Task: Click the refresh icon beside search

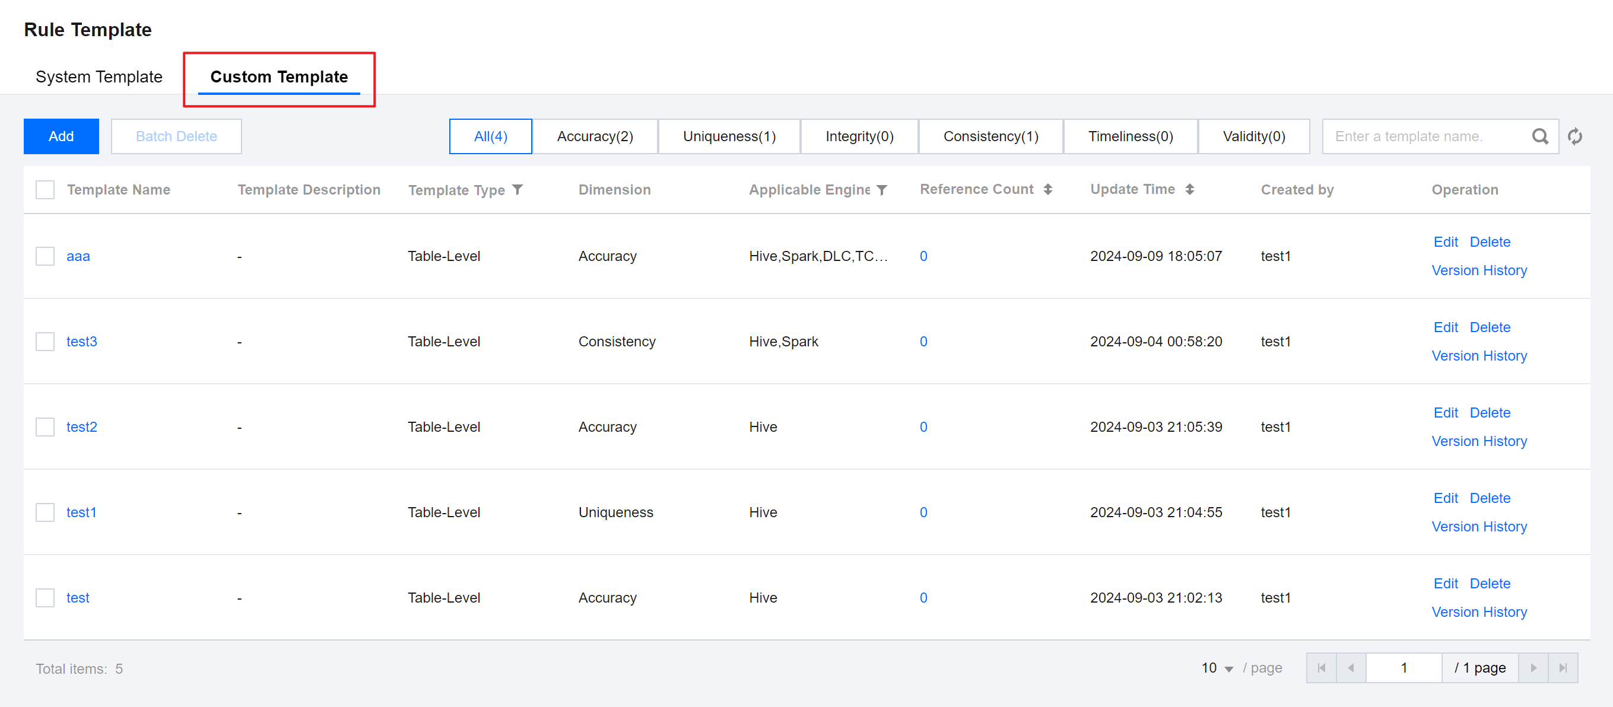Action: tap(1575, 136)
